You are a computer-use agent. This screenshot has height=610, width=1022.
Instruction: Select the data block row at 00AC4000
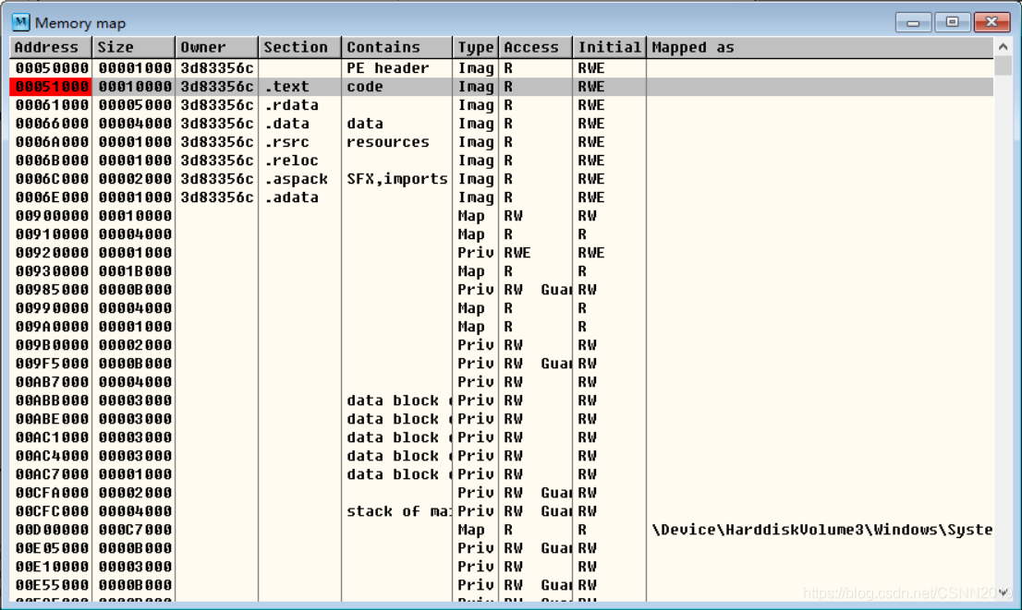point(501,456)
